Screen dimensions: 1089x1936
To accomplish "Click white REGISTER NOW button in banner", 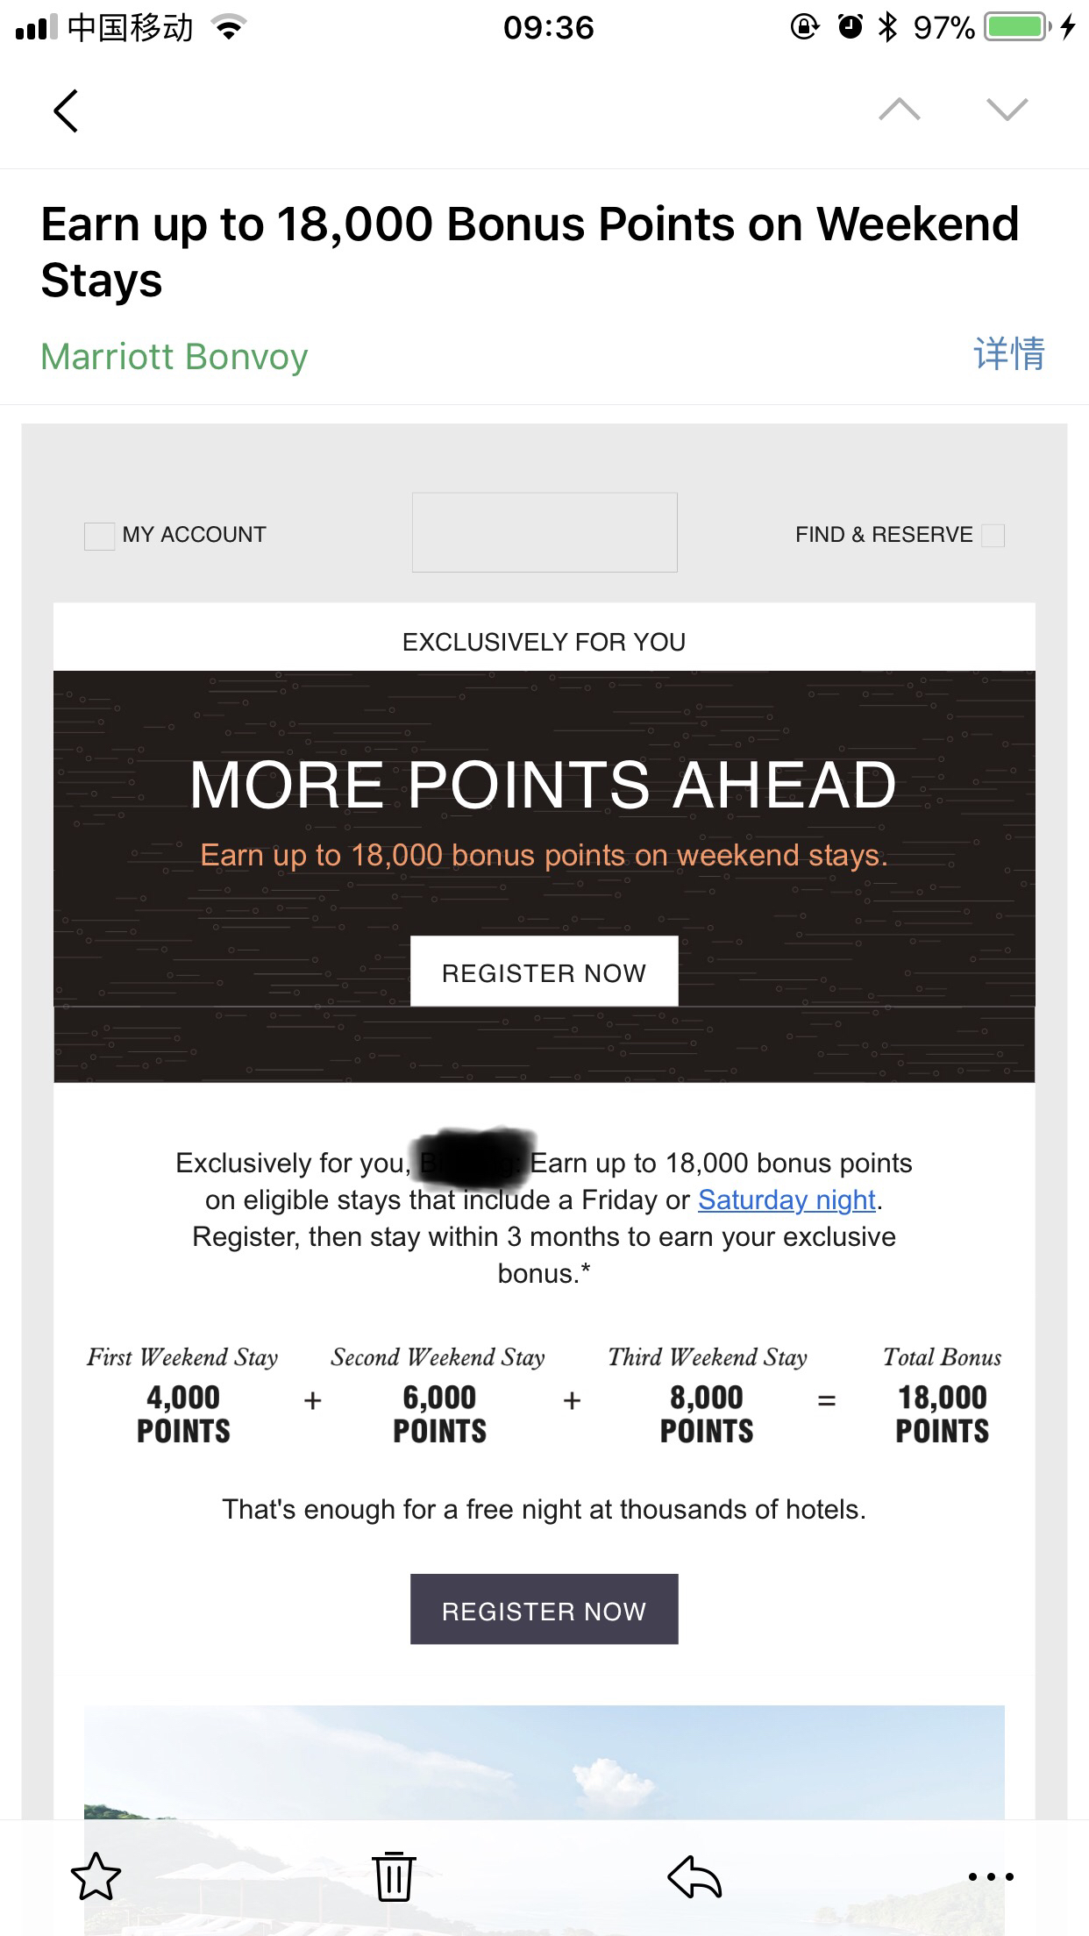I will point(544,972).
